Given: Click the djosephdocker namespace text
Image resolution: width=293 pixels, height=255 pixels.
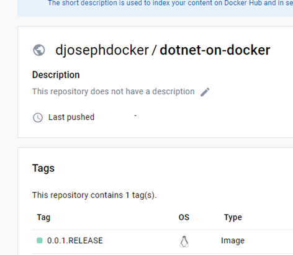Looking at the screenshot, I should (x=102, y=50).
